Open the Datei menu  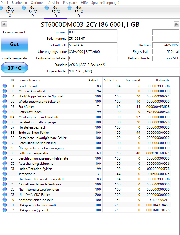click(x=4, y=2)
